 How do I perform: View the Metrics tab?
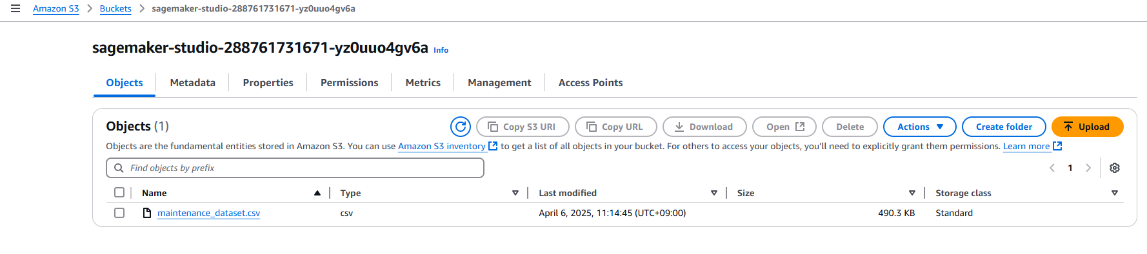pyautogui.click(x=423, y=83)
